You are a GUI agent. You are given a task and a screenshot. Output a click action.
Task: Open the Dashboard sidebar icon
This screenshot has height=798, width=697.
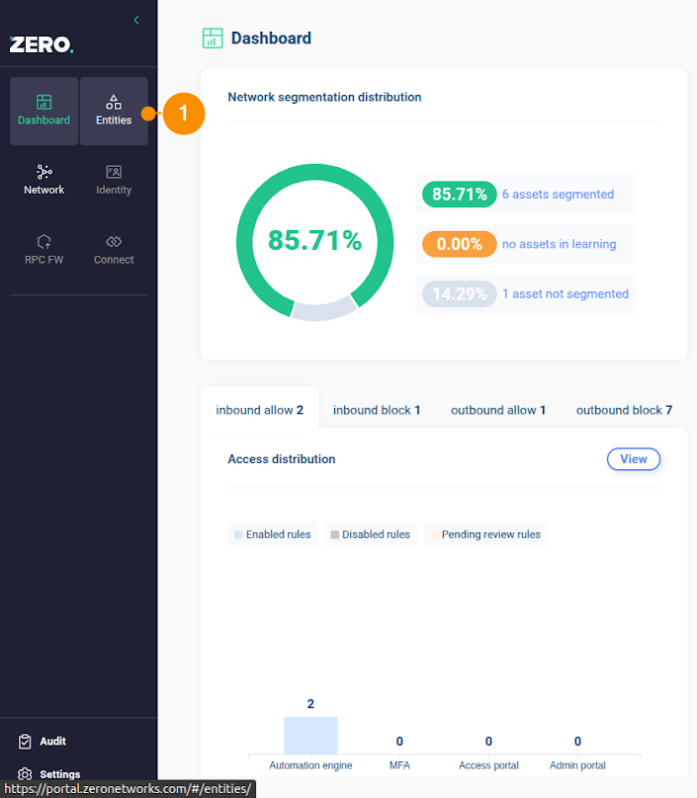[44, 103]
